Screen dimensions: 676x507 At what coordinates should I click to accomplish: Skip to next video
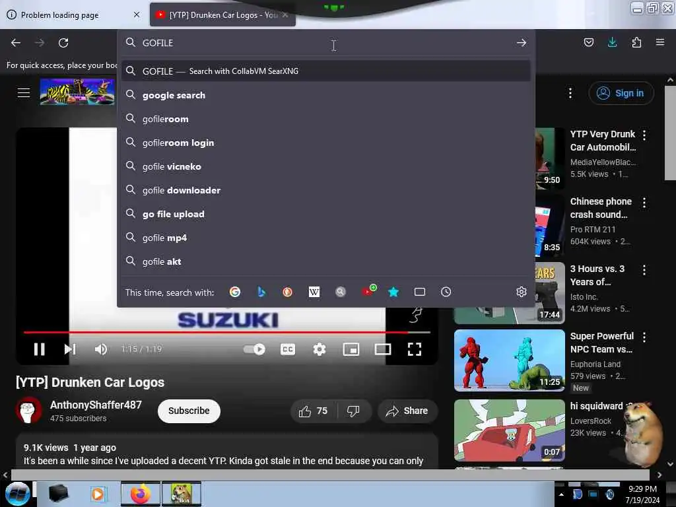[x=70, y=349]
